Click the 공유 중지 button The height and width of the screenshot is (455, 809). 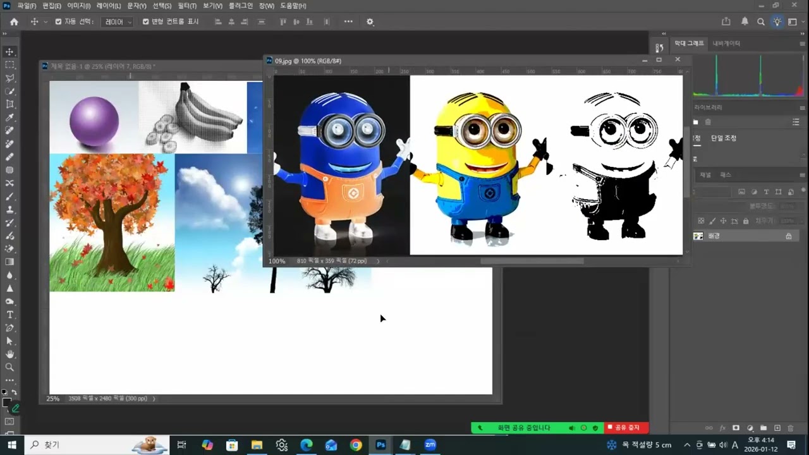tap(626, 428)
